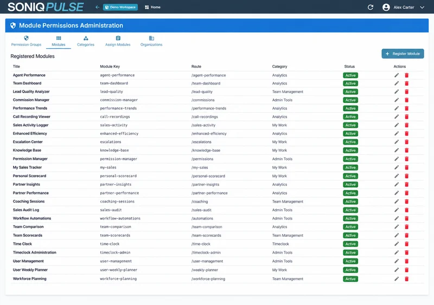Click the refresh icon in header
This screenshot has width=434, height=305.
[x=371, y=7]
